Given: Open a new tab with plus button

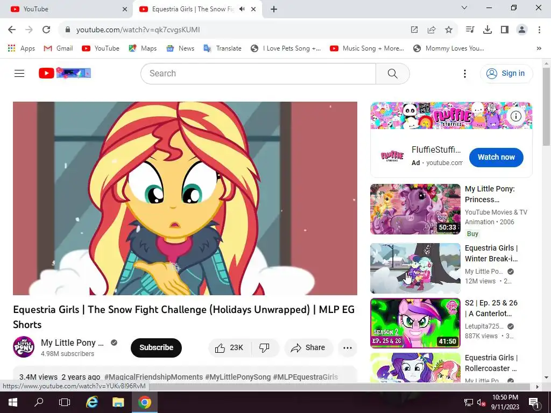Looking at the screenshot, I should pyautogui.click(x=274, y=10).
